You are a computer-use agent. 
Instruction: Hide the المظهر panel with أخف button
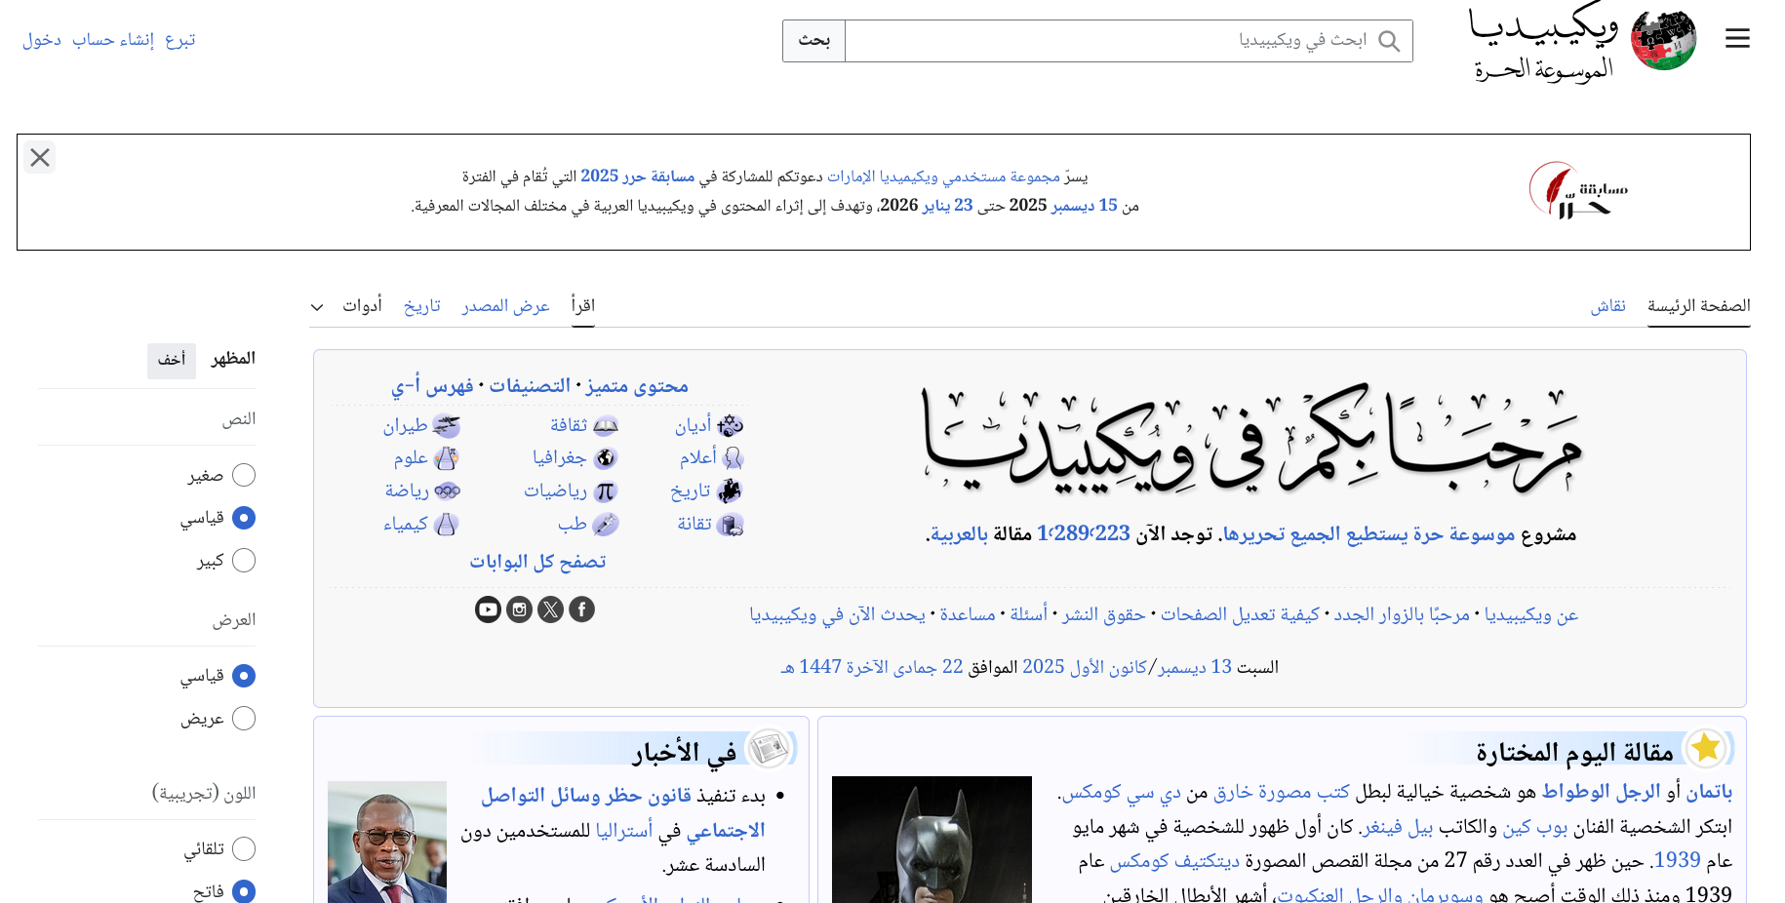[x=172, y=360]
